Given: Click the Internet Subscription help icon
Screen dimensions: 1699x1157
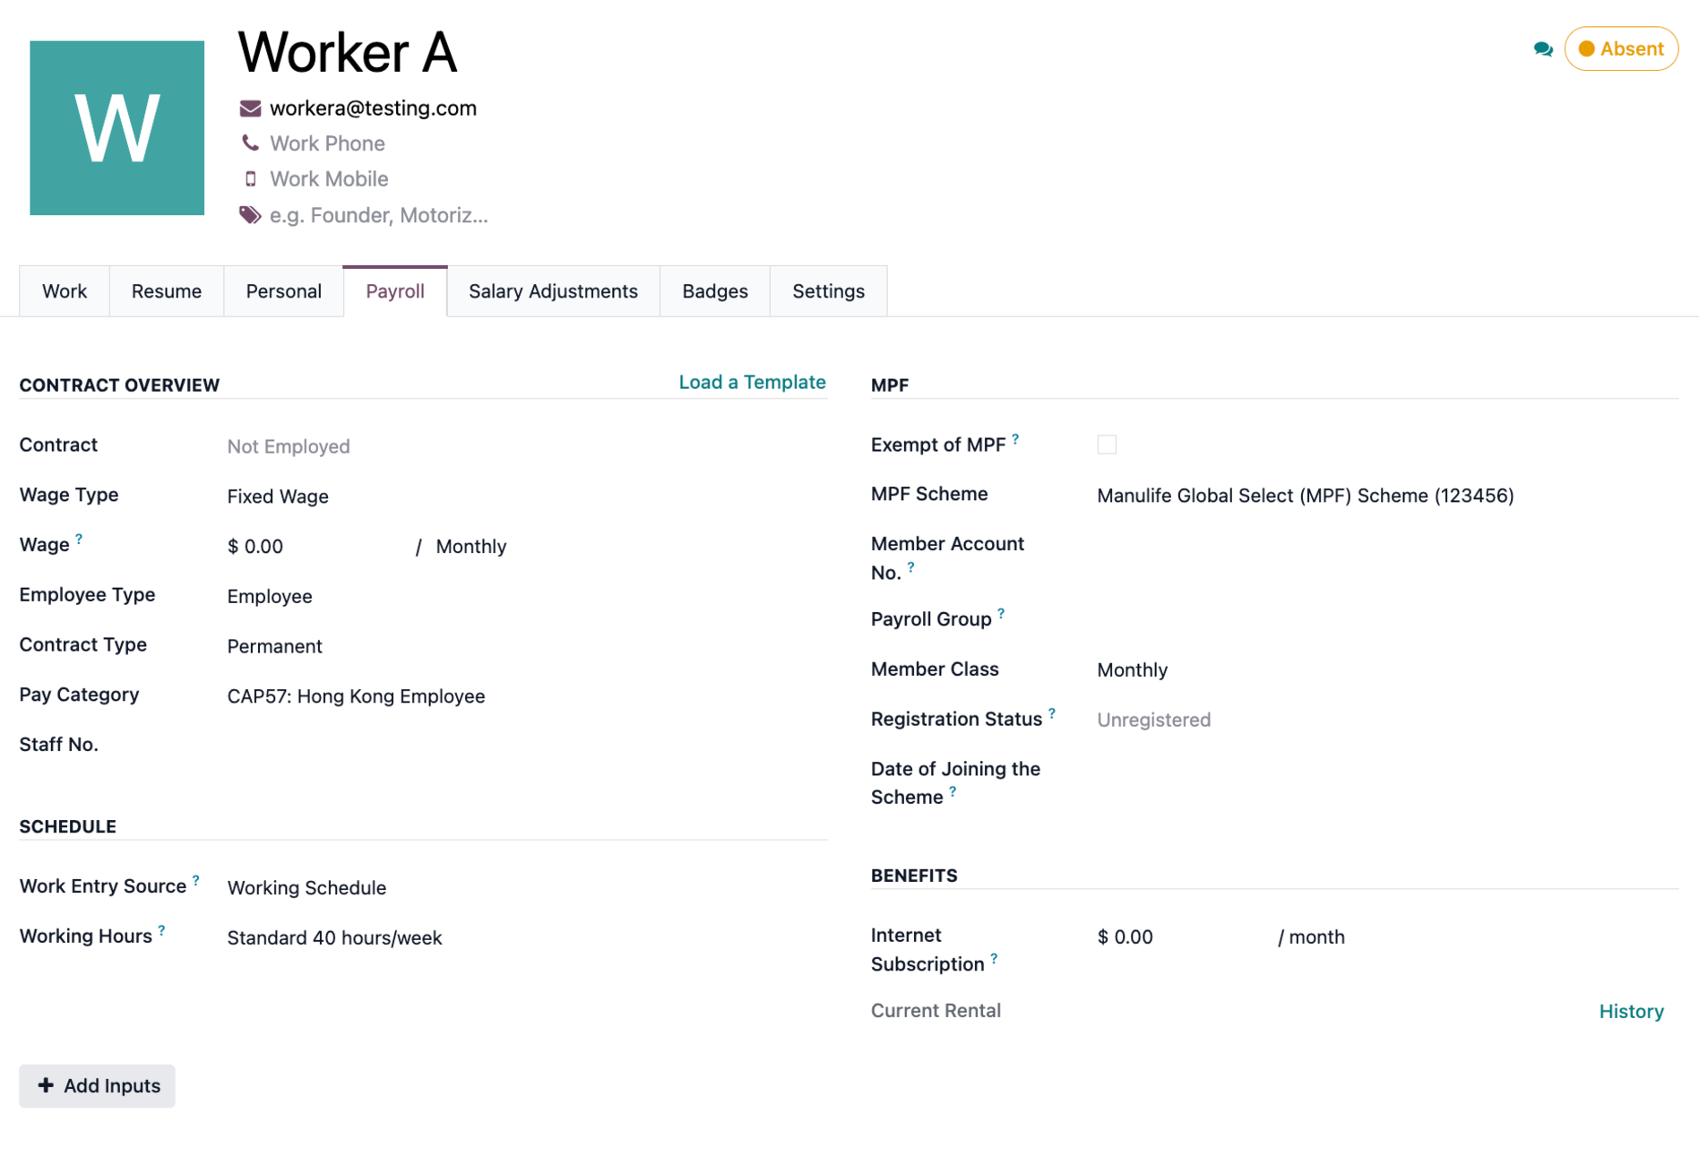Looking at the screenshot, I should tap(994, 959).
